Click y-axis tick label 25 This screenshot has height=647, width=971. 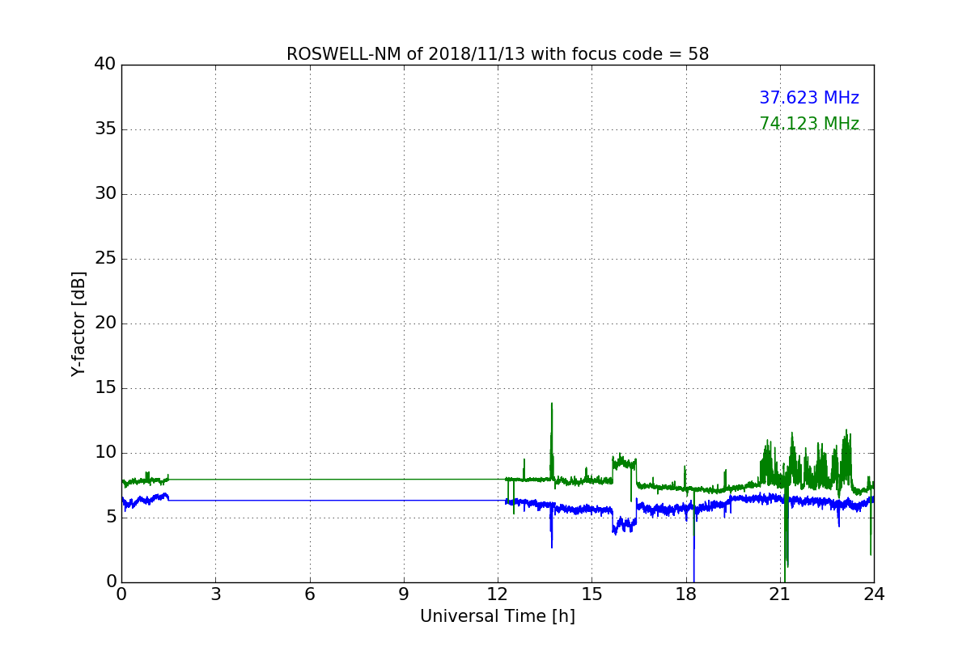[x=104, y=259]
